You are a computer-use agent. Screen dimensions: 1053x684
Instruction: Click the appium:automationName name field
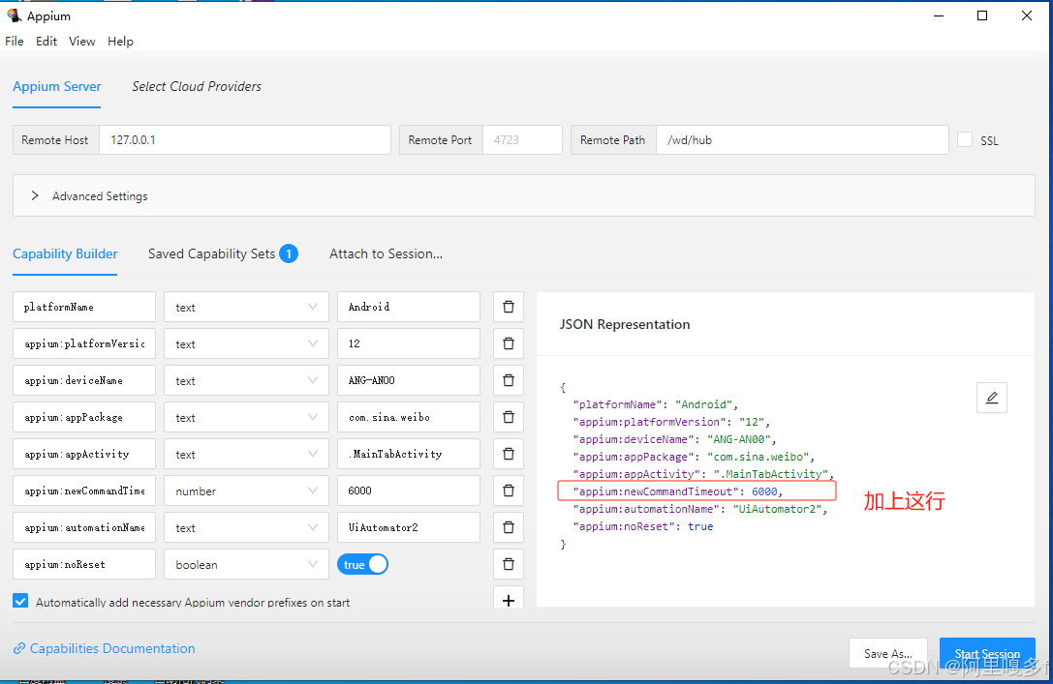[x=84, y=527]
